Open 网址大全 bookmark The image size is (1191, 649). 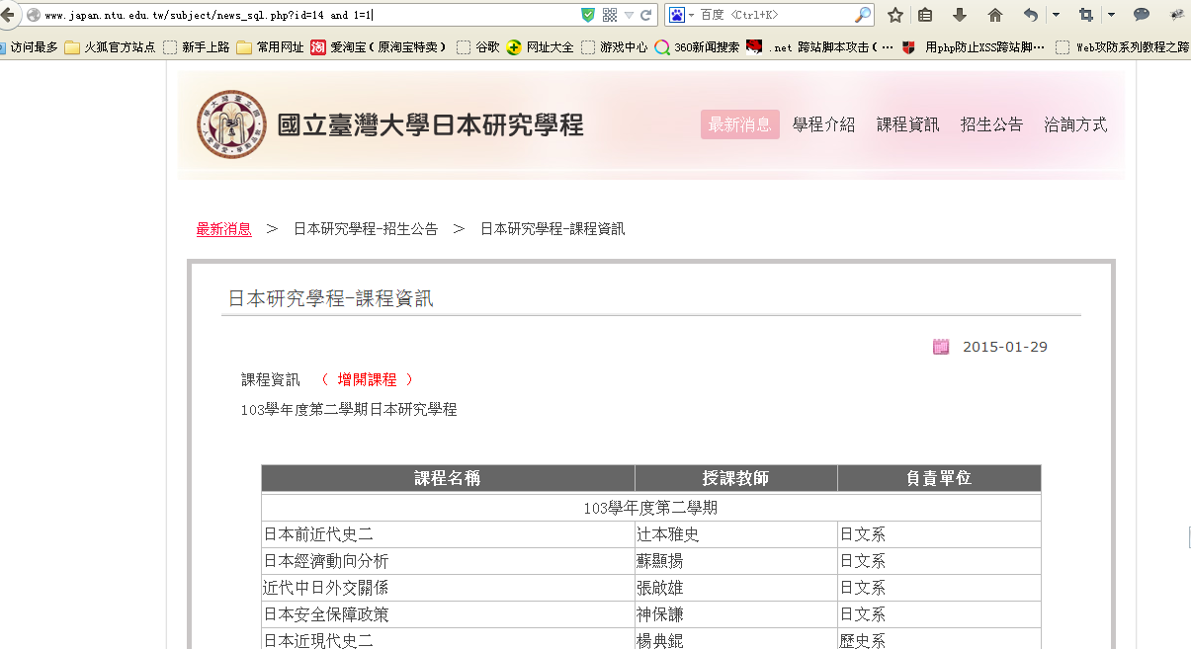(x=540, y=46)
